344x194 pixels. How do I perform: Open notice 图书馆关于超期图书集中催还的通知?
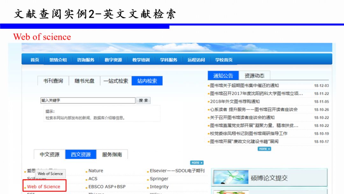(x=244, y=86)
